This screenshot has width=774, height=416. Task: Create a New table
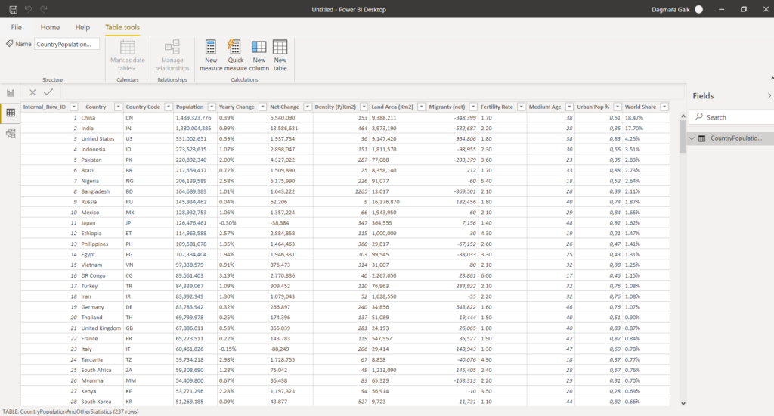pos(280,55)
